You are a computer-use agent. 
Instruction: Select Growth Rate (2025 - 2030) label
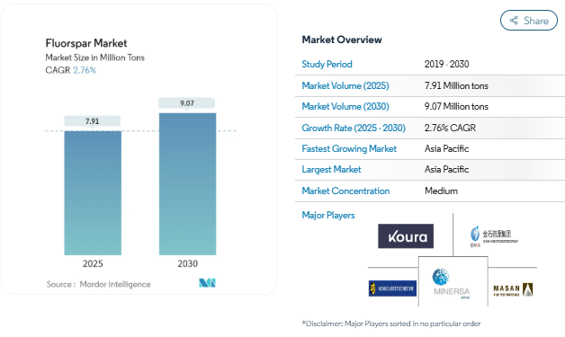(x=354, y=128)
